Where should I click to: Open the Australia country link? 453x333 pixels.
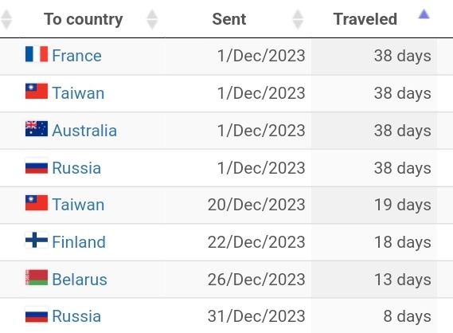point(84,131)
